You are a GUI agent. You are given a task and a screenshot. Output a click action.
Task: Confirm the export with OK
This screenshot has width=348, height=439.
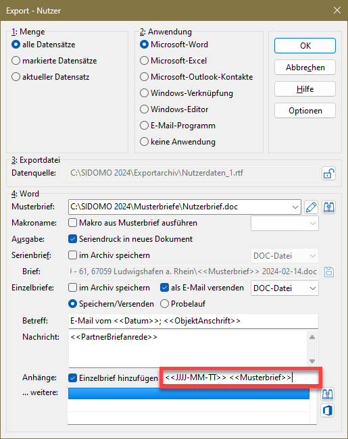tap(305, 46)
